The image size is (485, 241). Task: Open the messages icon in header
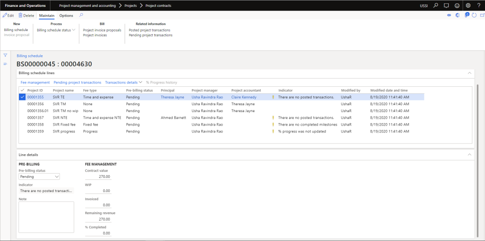click(x=446, y=5)
